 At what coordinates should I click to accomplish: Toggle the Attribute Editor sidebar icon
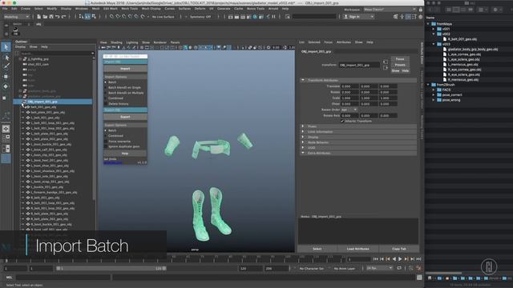click(x=408, y=17)
